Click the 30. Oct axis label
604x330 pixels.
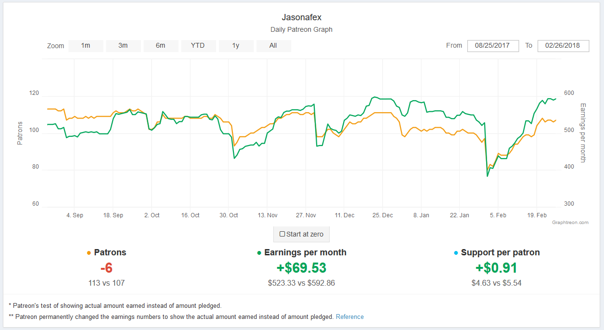click(x=229, y=215)
